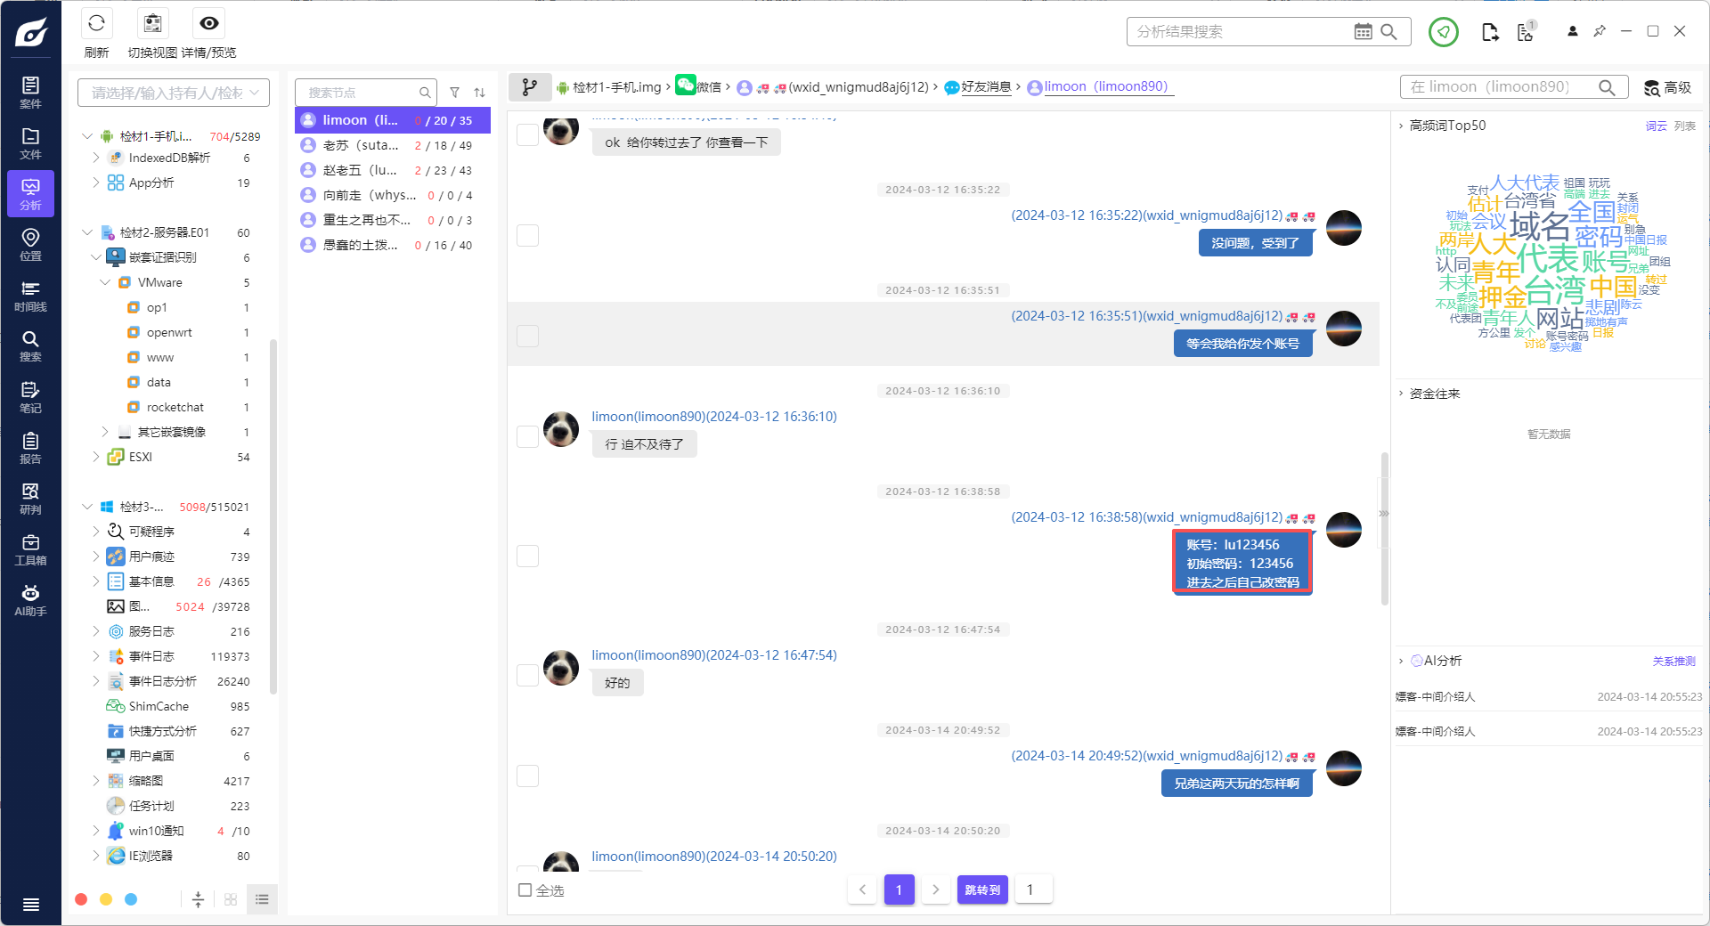Select the yellow color tag dot
Image resolution: width=1710 pixels, height=926 pixels.
(106, 899)
